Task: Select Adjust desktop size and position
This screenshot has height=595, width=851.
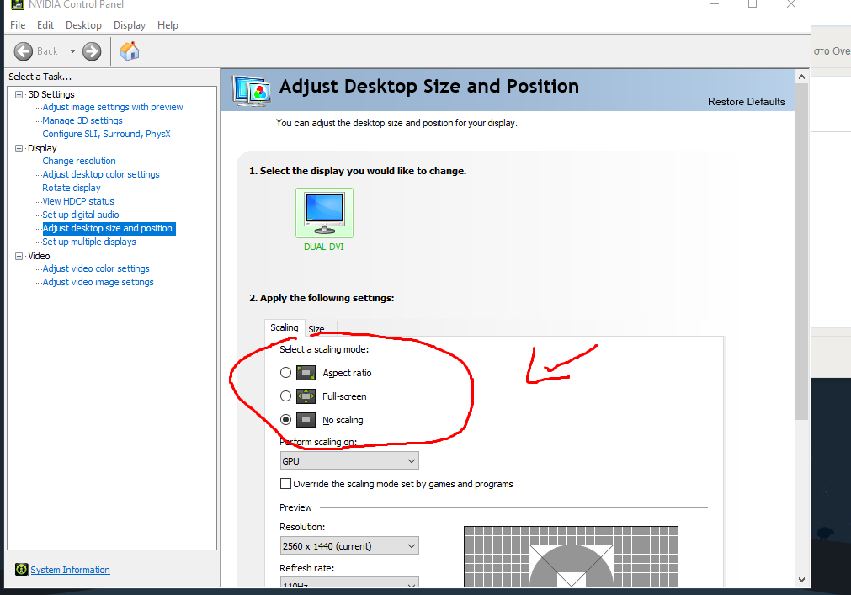Action: 108,228
